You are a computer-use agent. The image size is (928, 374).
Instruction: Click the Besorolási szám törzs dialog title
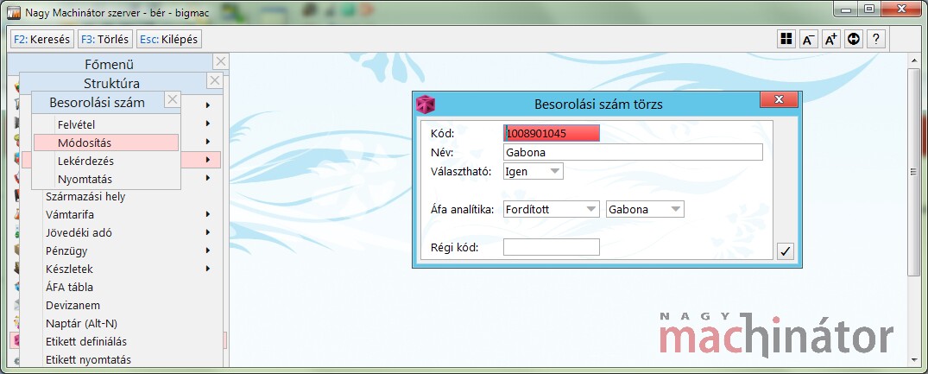[598, 105]
